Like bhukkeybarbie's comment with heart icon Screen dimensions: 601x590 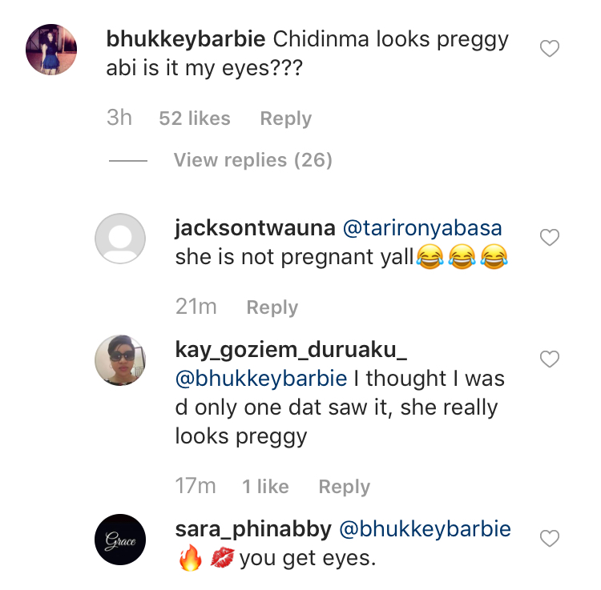(x=550, y=49)
